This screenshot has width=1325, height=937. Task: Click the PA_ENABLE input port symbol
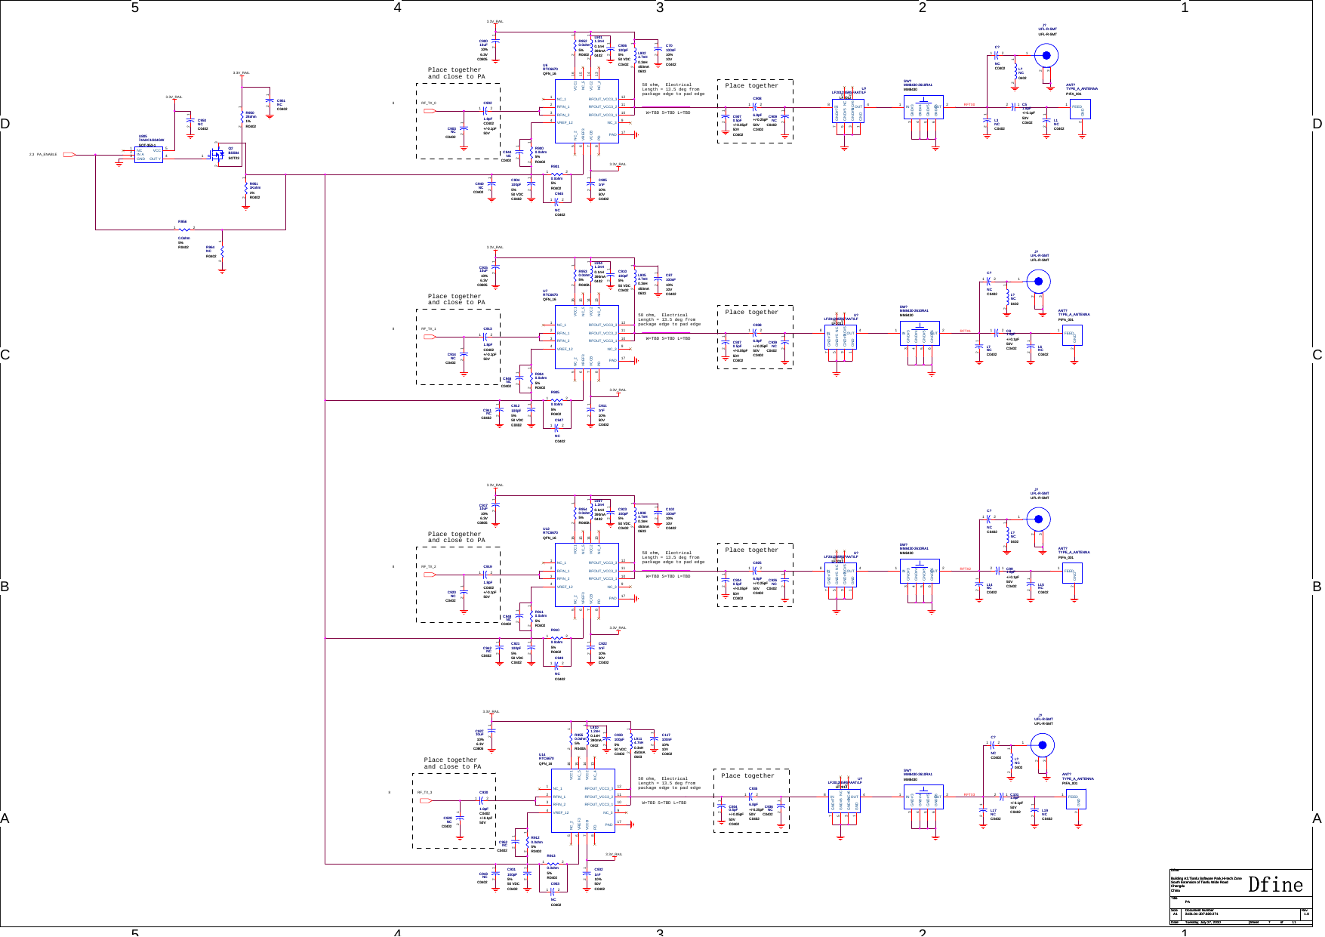[69, 154]
